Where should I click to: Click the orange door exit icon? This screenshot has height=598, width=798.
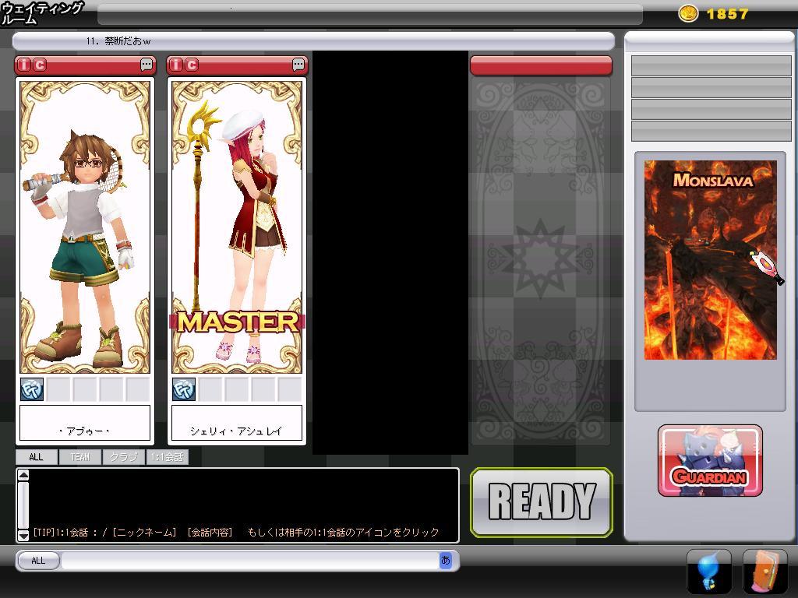[x=764, y=571]
